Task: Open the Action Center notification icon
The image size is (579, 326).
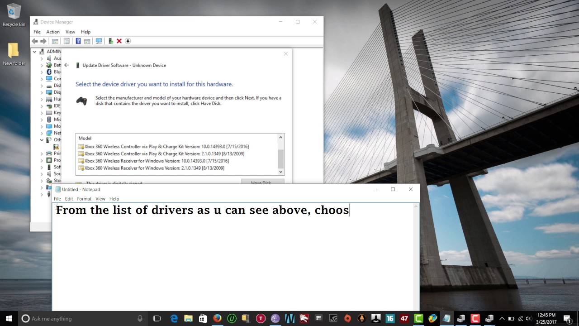Action: (567, 318)
